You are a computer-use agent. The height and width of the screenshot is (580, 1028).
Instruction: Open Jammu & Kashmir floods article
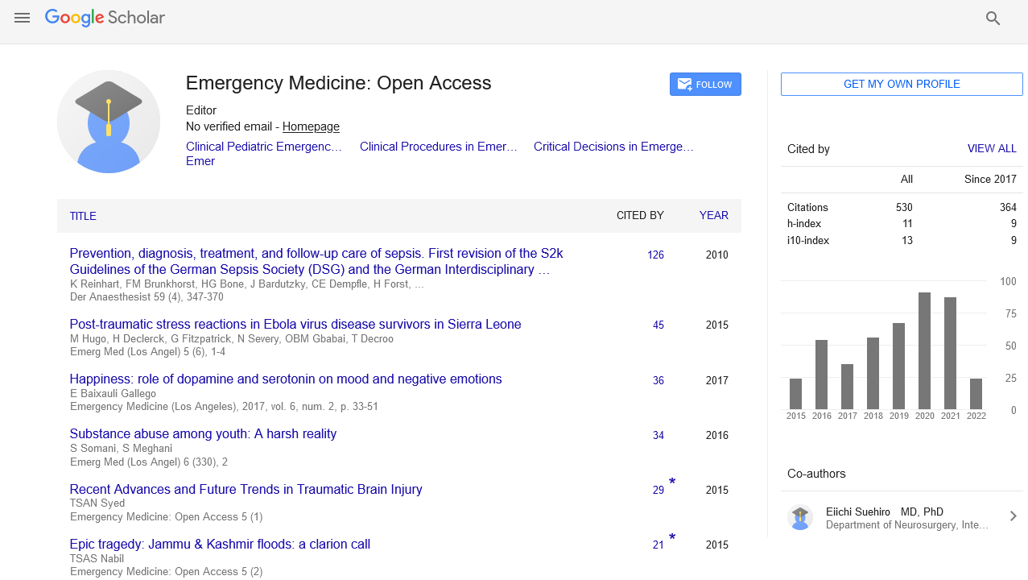[x=220, y=545]
